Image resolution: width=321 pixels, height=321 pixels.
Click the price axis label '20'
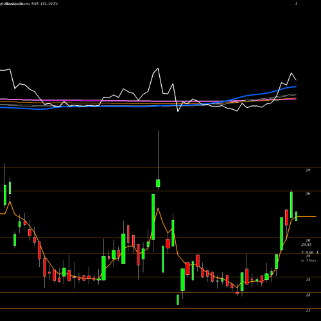tap(308, 240)
